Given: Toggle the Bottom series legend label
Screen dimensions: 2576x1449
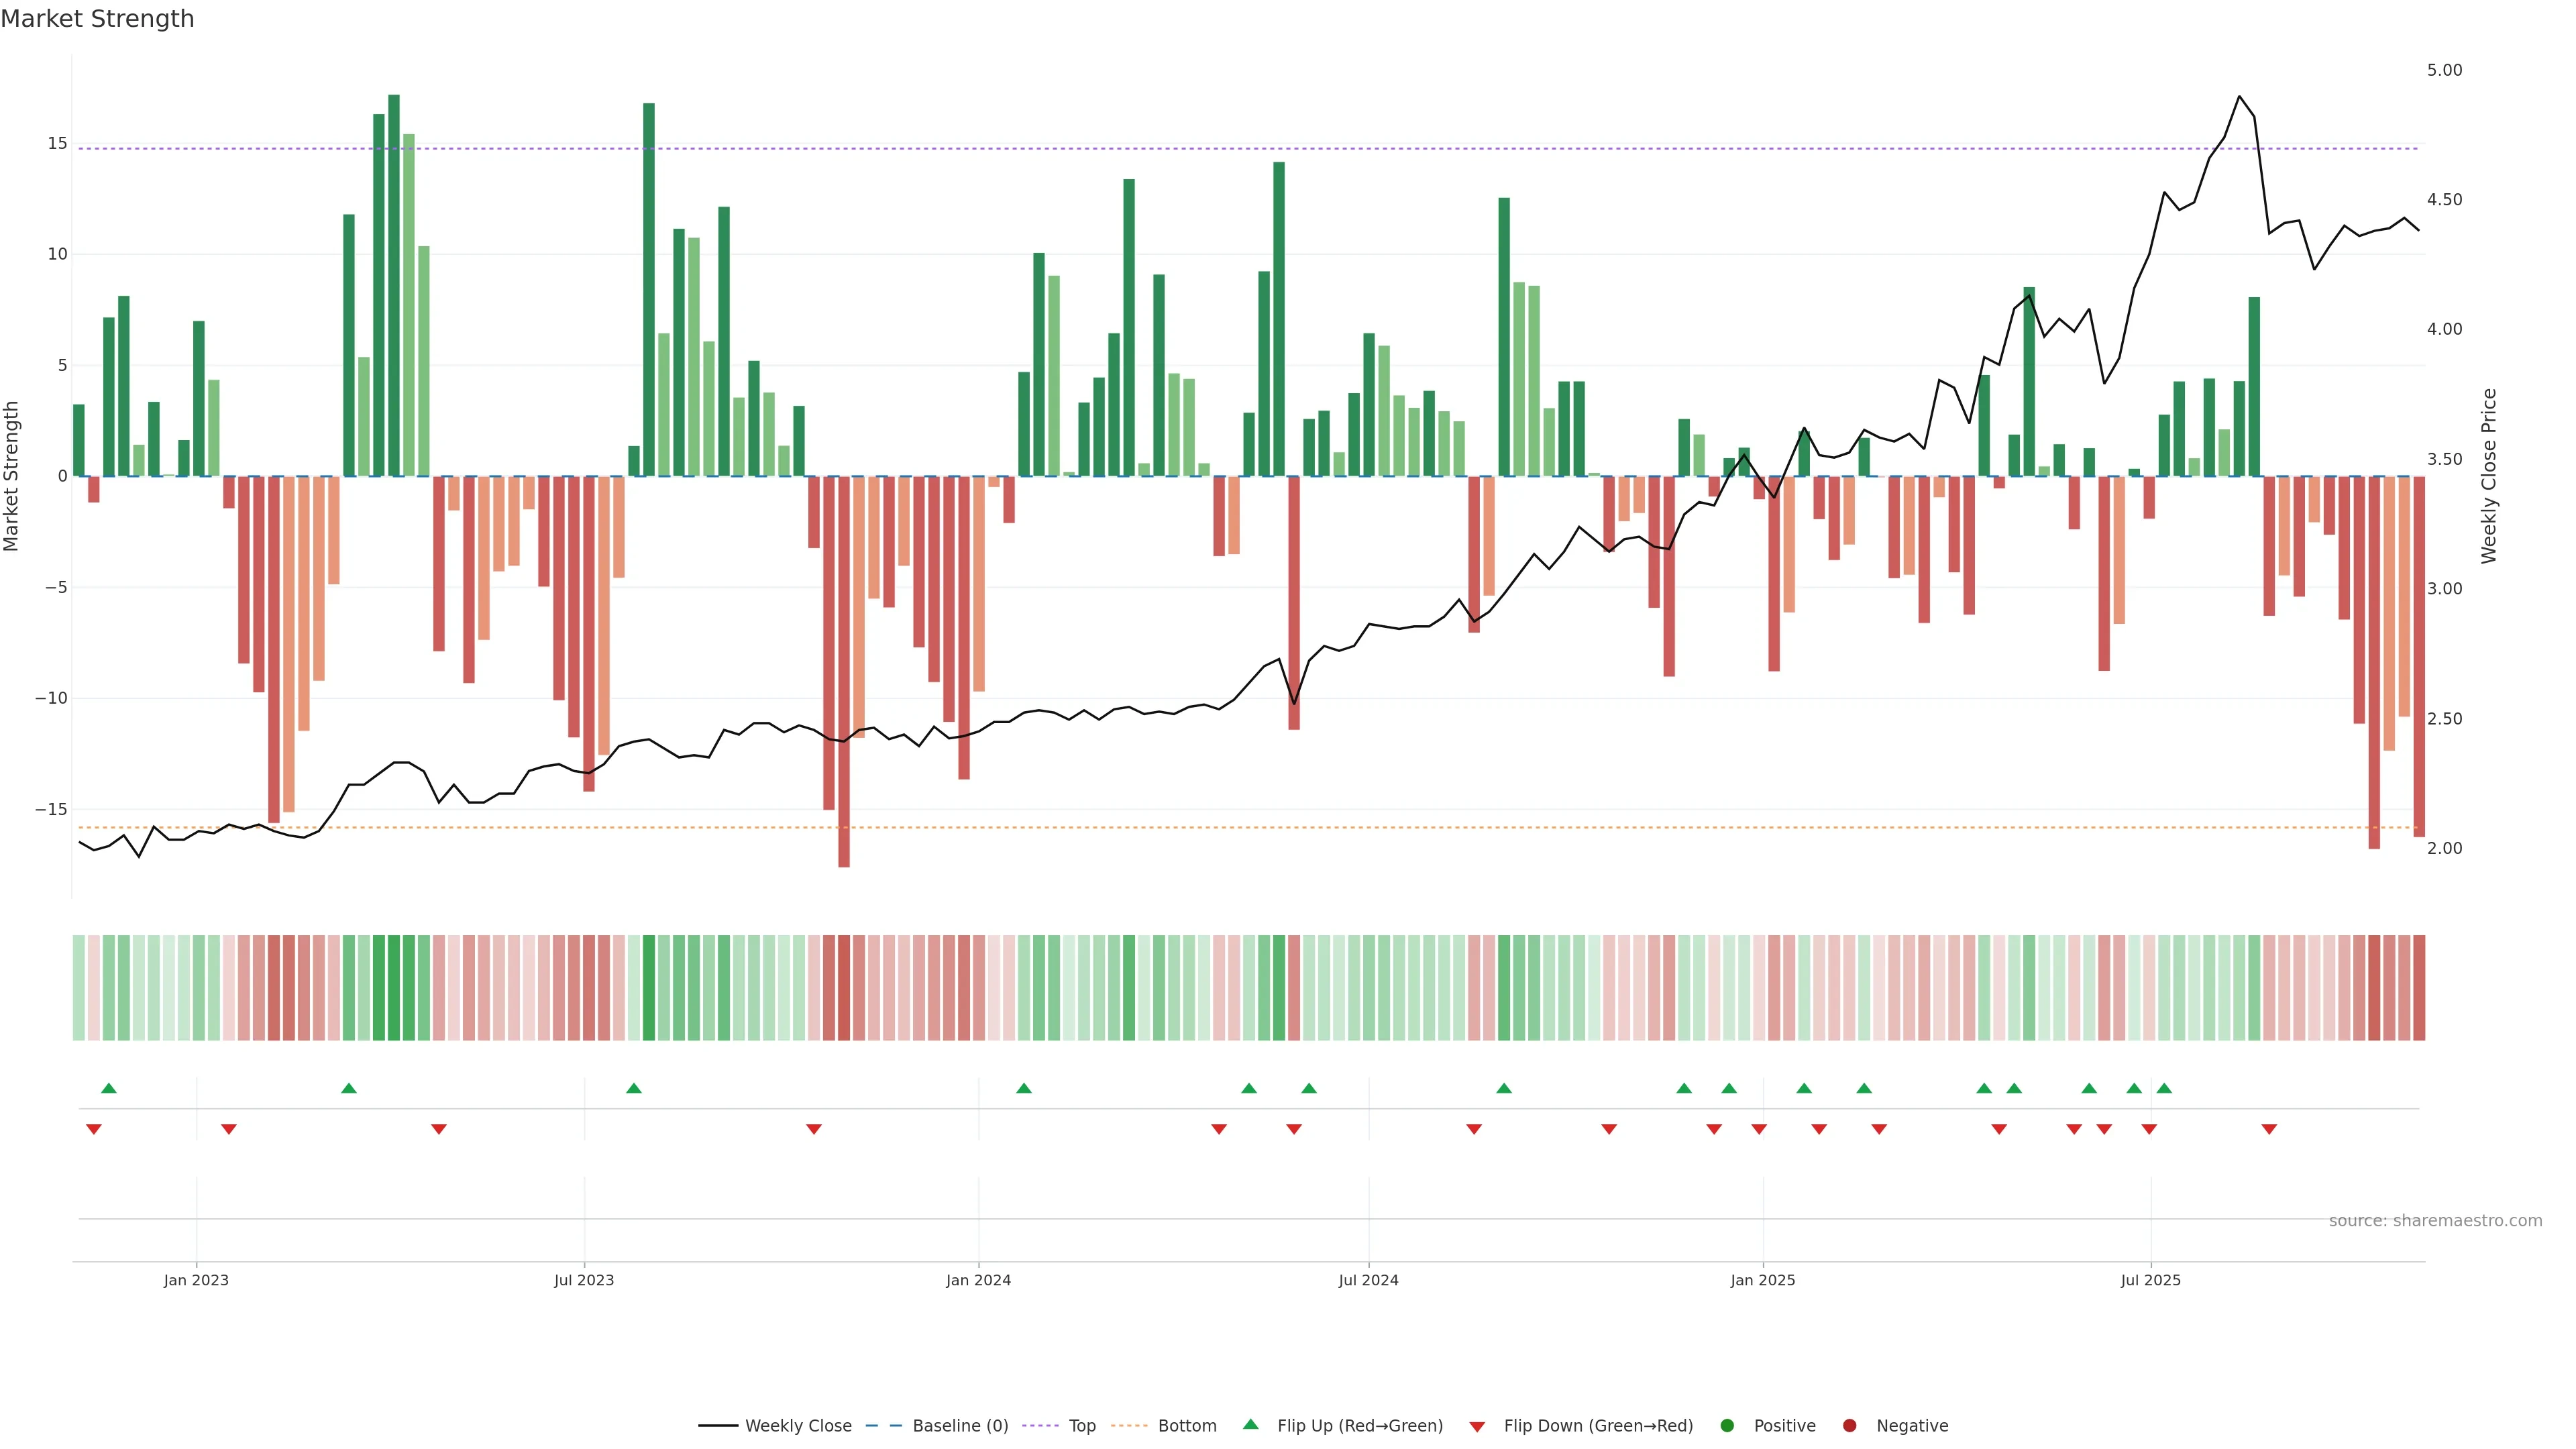Looking at the screenshot, I should 1186,1426.
